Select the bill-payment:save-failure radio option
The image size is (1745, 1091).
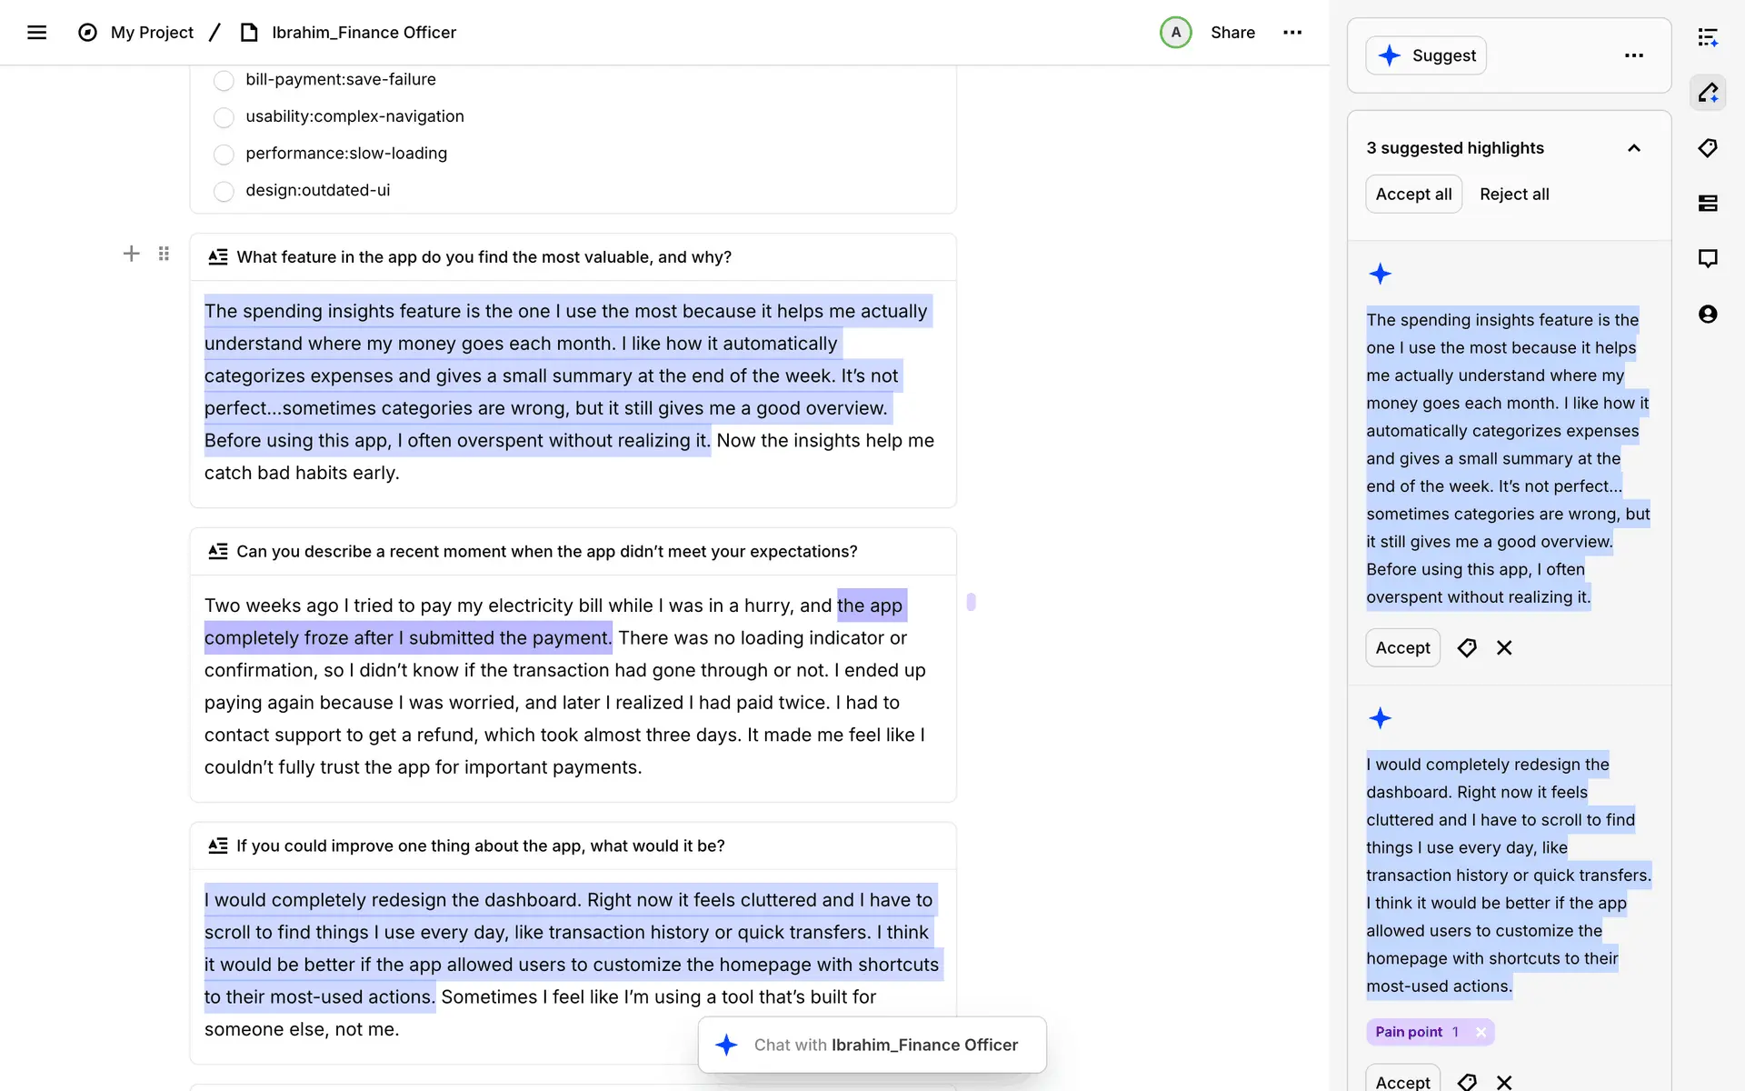[x=224, y=81]
